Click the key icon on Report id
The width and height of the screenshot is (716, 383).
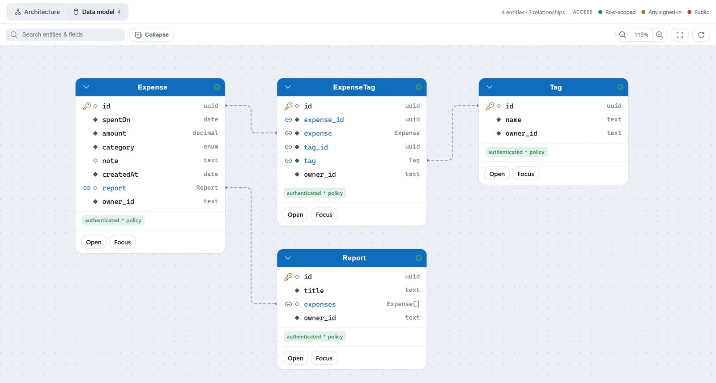289,277
